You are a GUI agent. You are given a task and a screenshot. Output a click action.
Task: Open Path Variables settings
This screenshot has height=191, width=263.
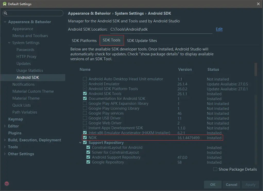(x=25, y=112)
